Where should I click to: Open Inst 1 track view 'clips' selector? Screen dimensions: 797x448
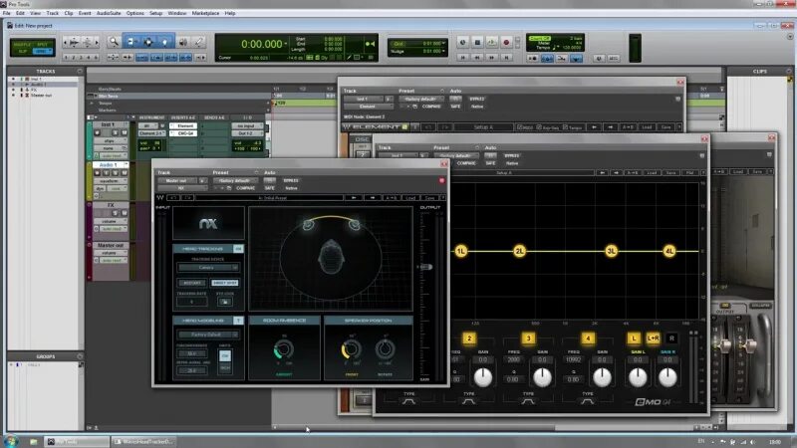(x=110, y=140)
